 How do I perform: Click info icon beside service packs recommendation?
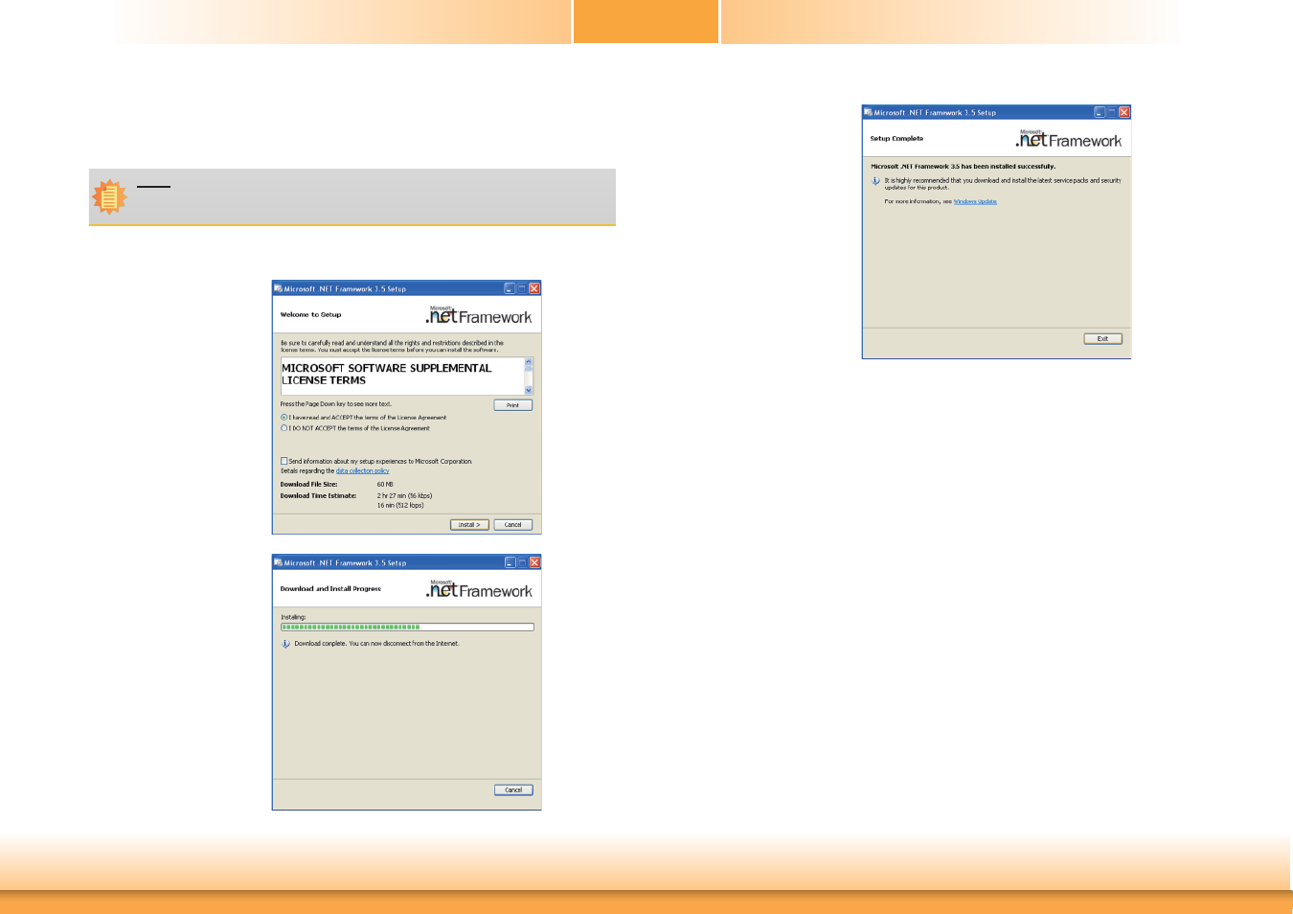click(875, 181)
